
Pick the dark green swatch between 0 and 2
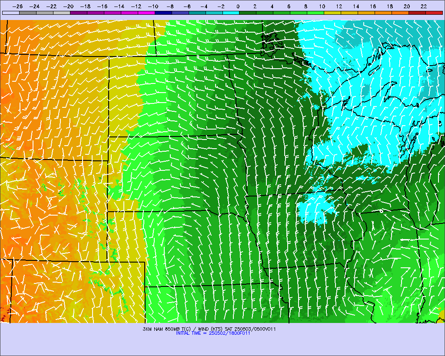tap(248, 13)
